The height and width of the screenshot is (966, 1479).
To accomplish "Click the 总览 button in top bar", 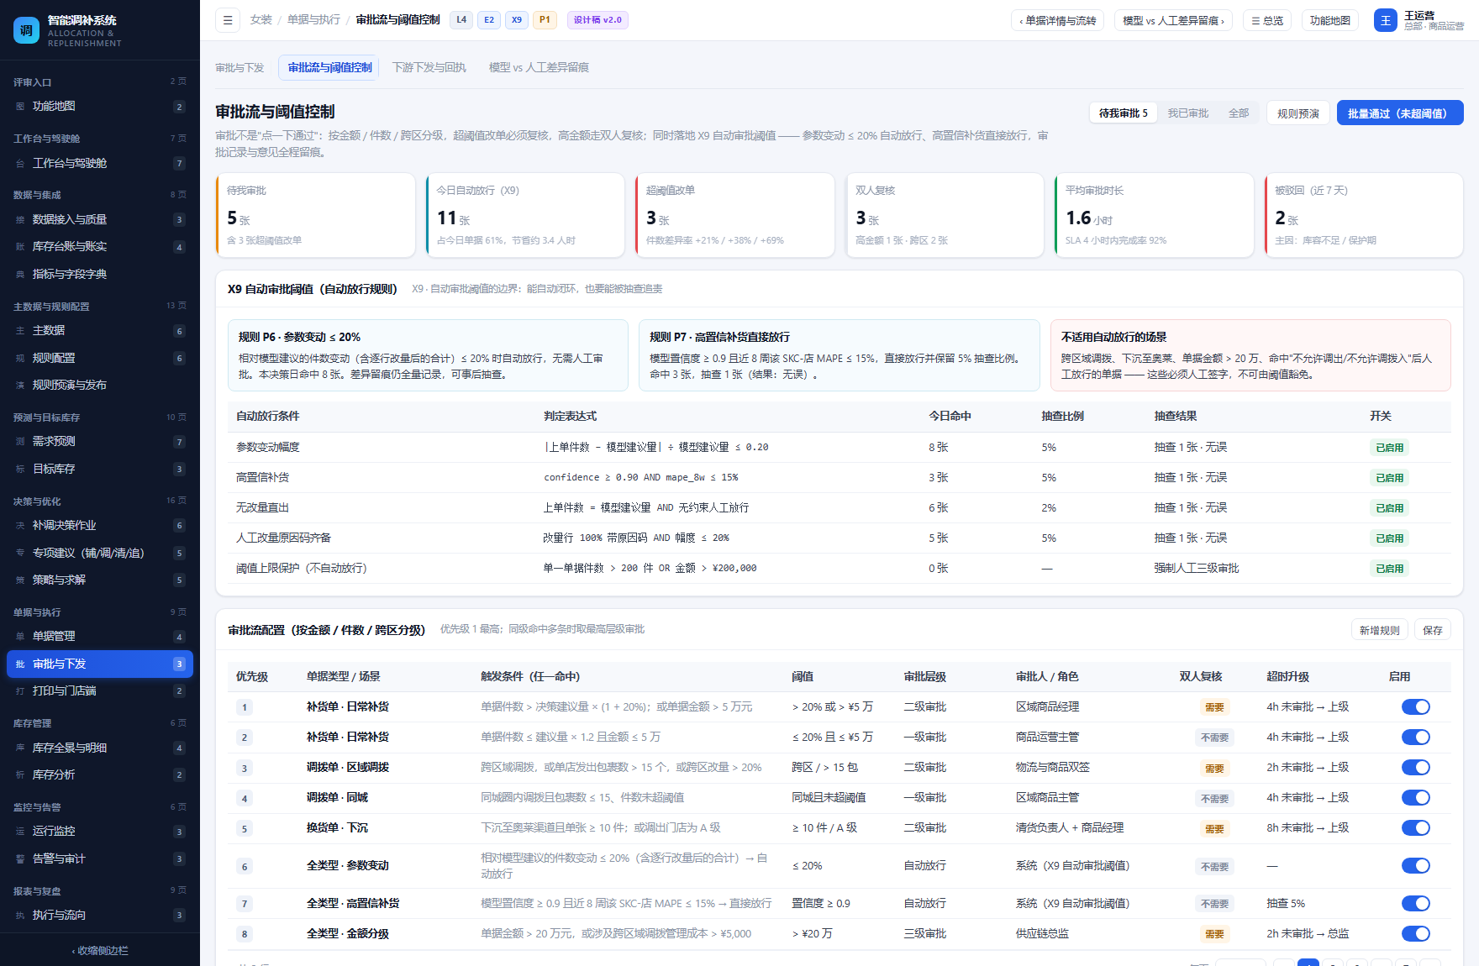I will coord(1267,20).
